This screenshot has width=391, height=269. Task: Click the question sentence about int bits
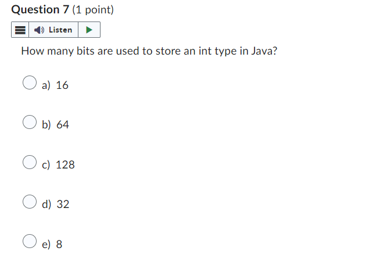point(149,51)
